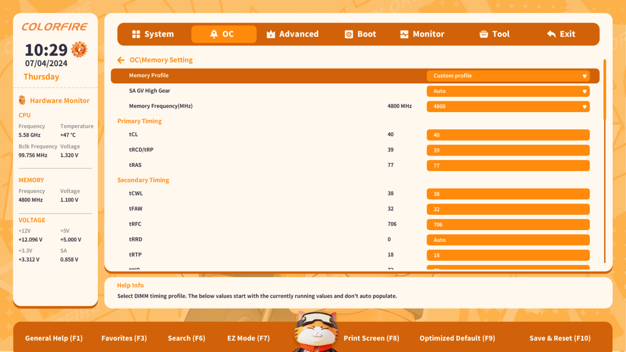Click Save & Reset (F10)

(x=560, y=338)
